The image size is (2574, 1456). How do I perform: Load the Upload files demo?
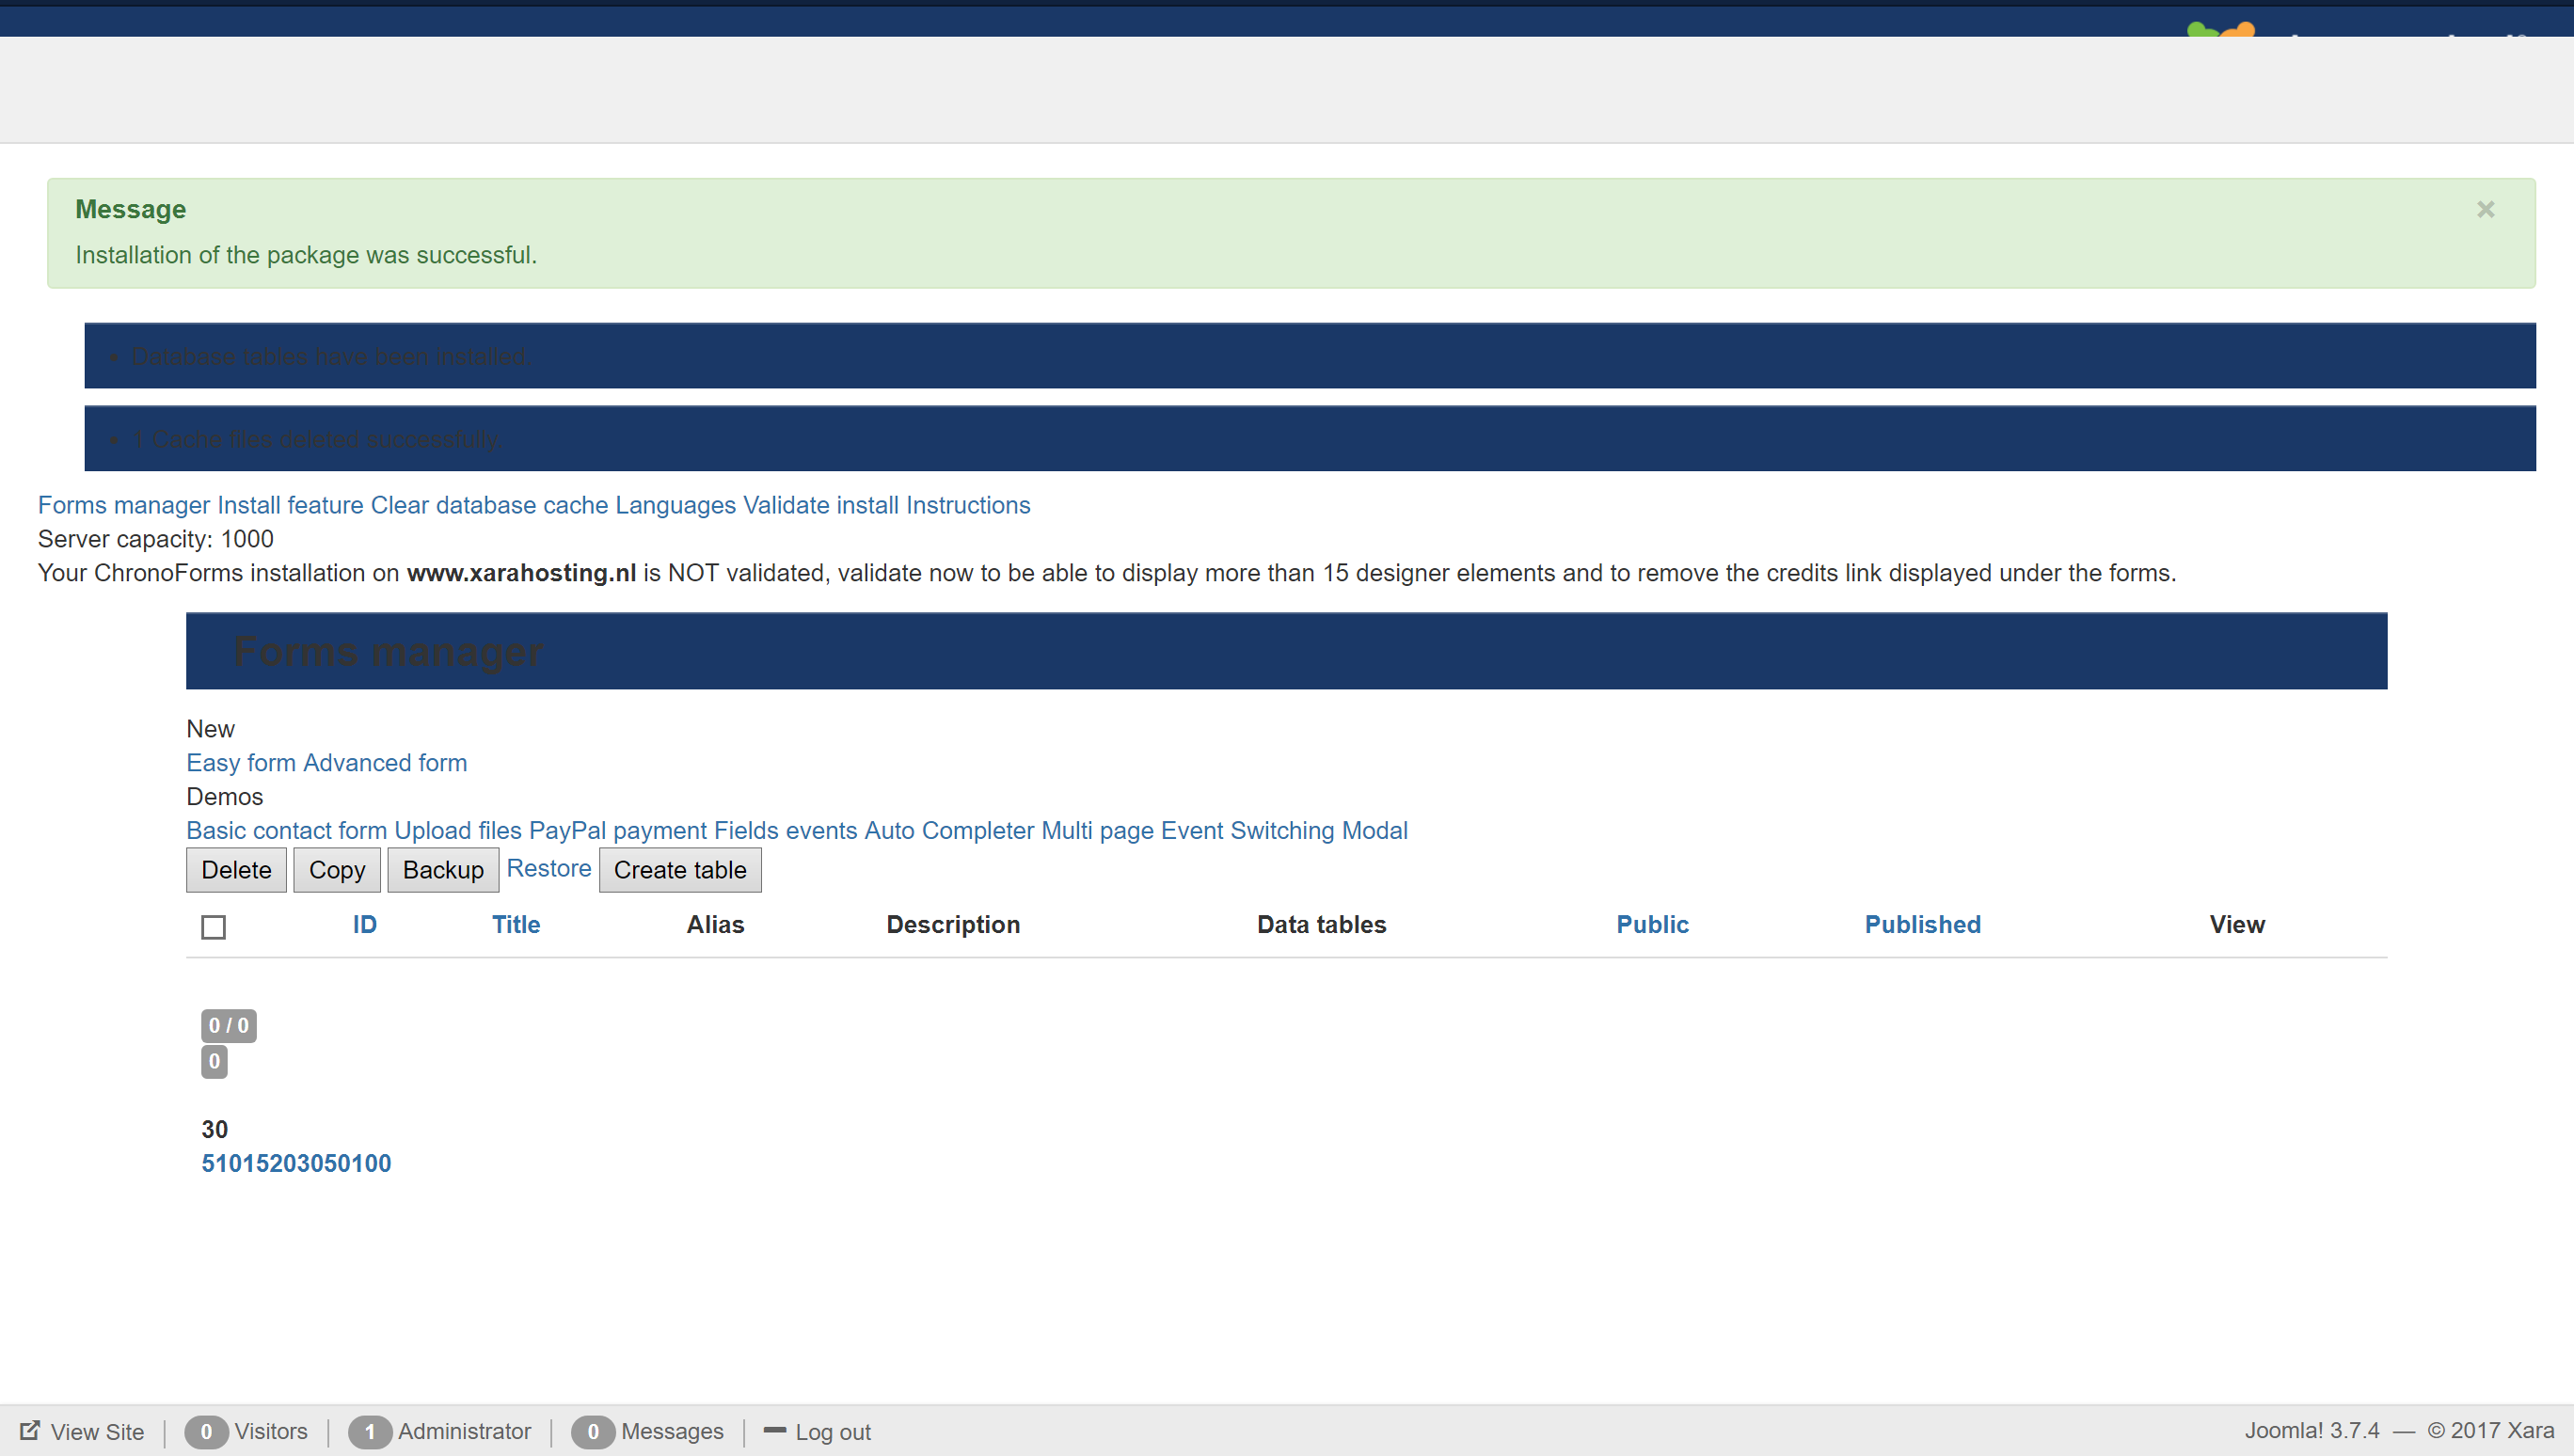point(458,831)
